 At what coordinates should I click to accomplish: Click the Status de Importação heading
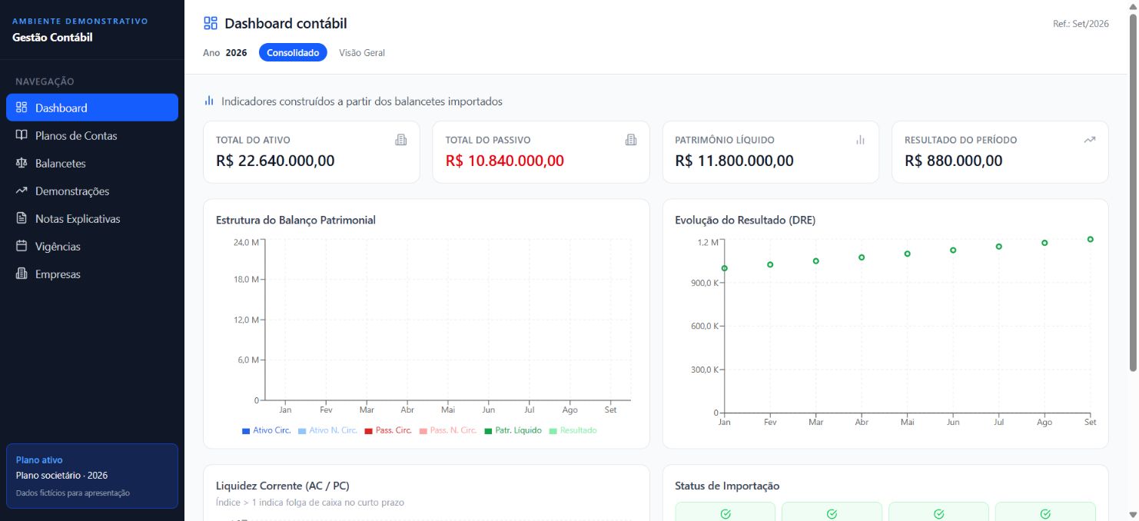point(727,486)
